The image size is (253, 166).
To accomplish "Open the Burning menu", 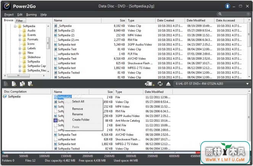I will (31, 15).
